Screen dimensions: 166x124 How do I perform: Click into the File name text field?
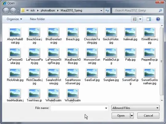[x=77, y=108]
